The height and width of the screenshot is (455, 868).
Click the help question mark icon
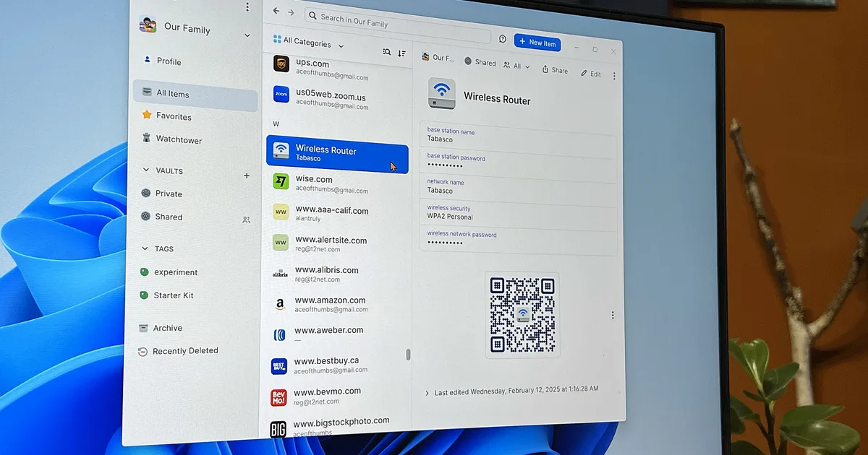click(x=503, y=39)
